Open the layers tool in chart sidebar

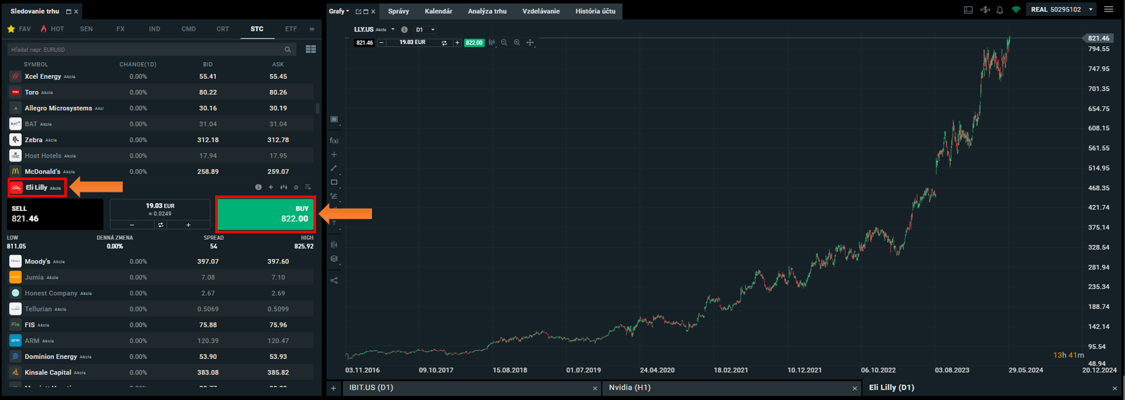(x=334, y=259)
